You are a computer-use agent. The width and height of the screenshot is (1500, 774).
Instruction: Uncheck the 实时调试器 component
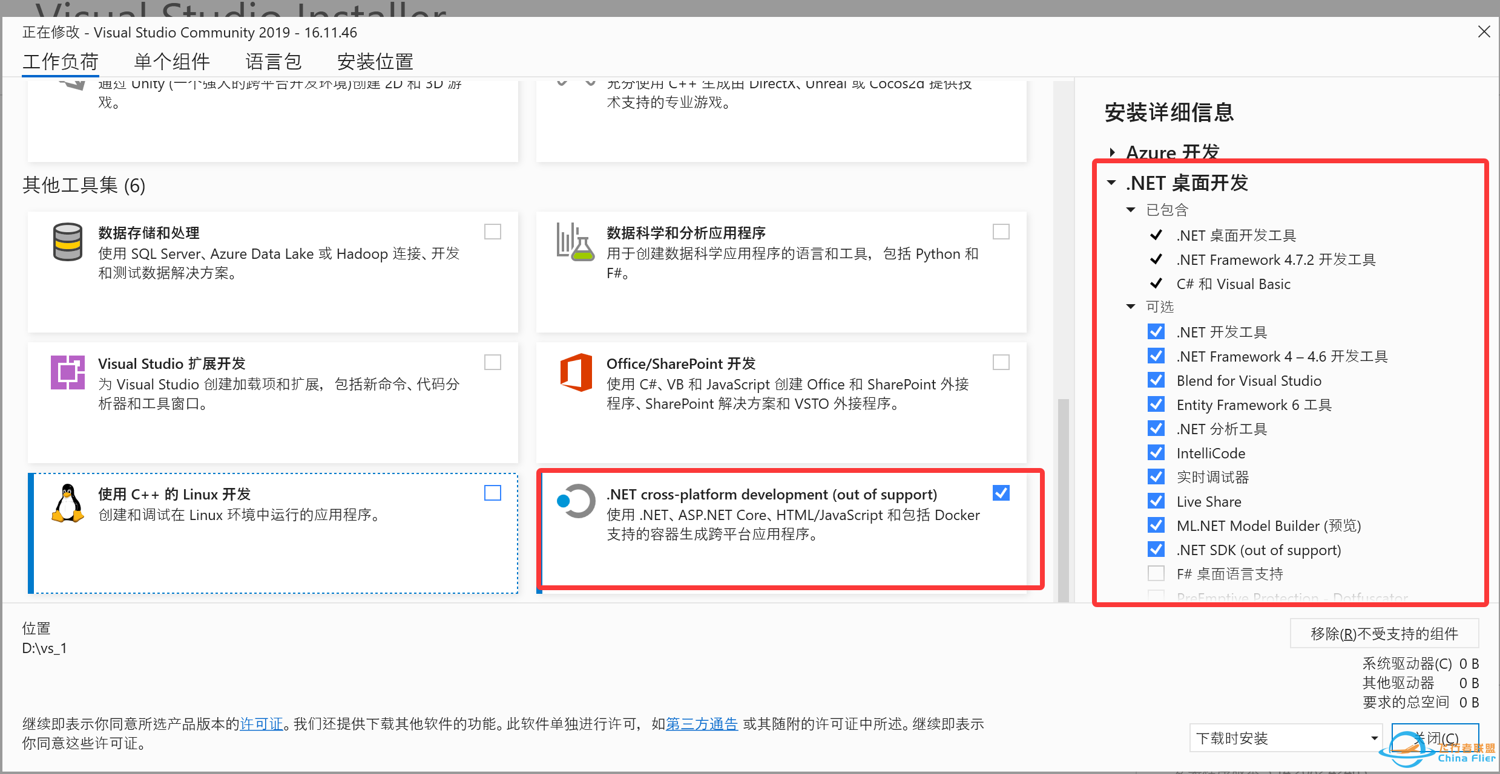[1156, 476]
